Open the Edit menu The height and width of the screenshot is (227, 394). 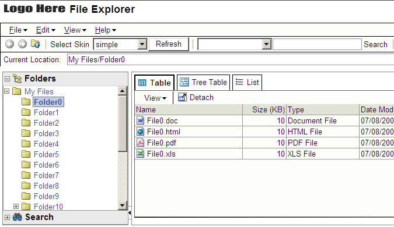46,30
